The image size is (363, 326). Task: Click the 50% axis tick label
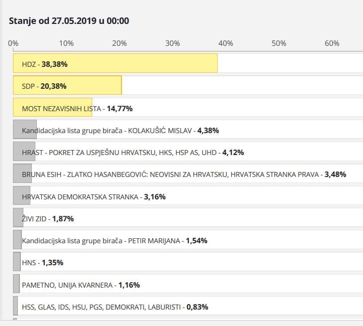pos(279,43)
